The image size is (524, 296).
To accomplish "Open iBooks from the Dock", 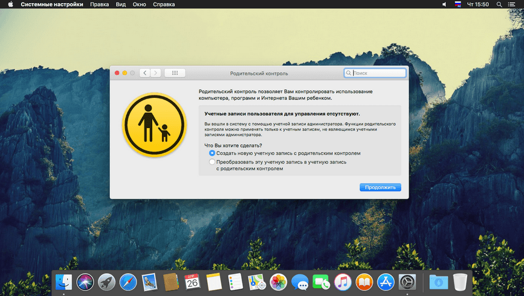I will [x=364, y=282].
